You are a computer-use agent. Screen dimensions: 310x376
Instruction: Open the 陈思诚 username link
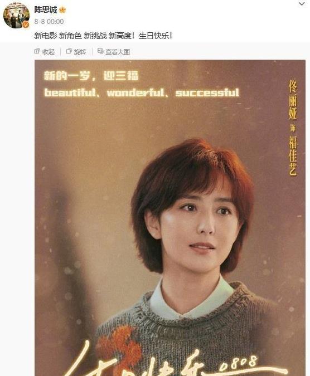coord(45,10)
